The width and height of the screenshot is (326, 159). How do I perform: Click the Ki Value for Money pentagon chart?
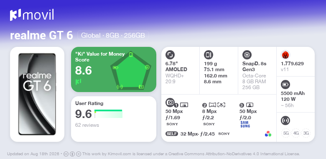(130, 71)
